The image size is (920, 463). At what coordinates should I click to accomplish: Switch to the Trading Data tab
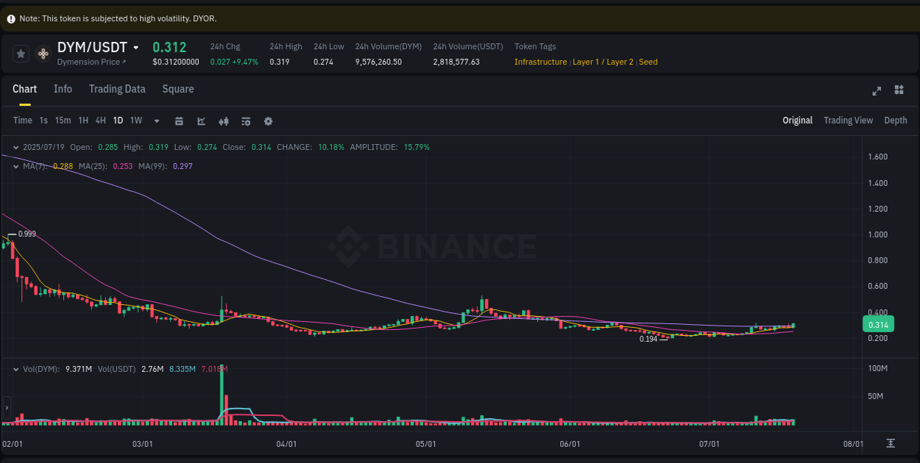coord(117,89)
